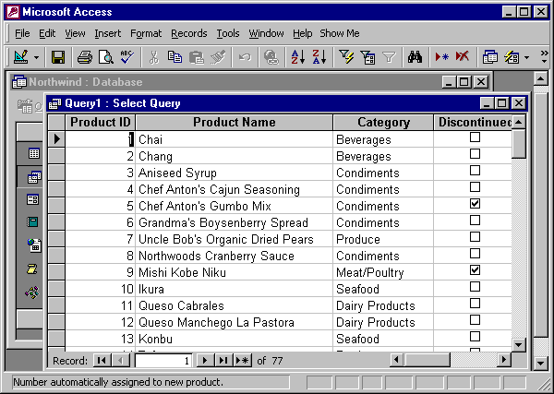Select row selector for Queso Cabrales
The height and width of the screenshot is (394, 554).
(x=56, y=305)
